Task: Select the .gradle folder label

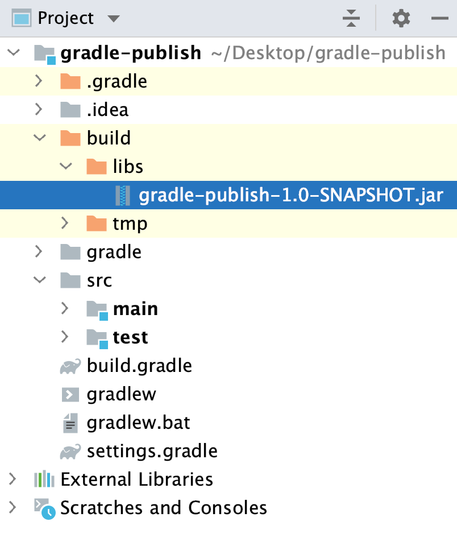Action: click(x=117, y=82)
